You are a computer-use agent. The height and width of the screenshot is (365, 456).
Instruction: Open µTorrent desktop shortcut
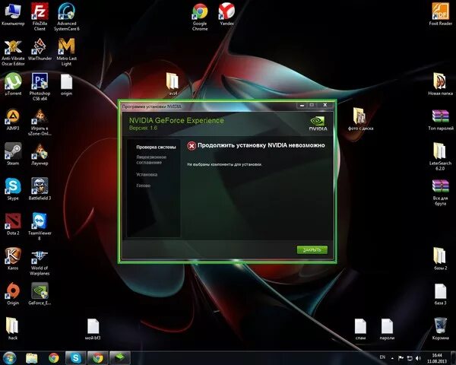pos(13,84)
